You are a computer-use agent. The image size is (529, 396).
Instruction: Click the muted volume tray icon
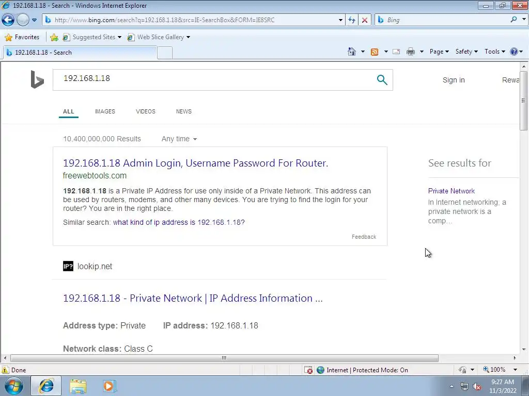pyautogui.click(x=477, y=387)
